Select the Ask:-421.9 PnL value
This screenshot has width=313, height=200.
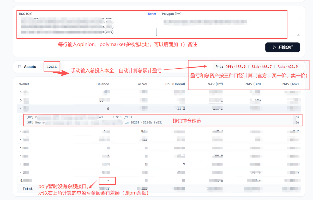coord(288,67)
